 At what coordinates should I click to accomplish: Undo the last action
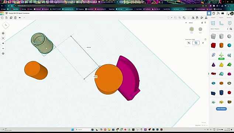coord(20,18)
